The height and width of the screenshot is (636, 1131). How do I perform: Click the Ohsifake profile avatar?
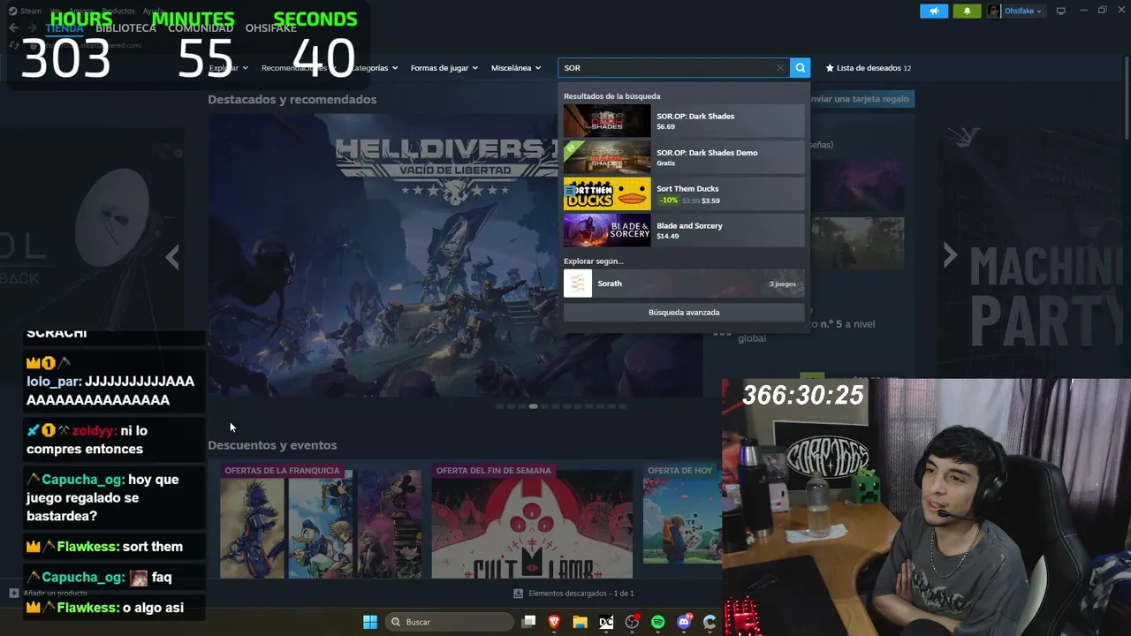(994, 11)
